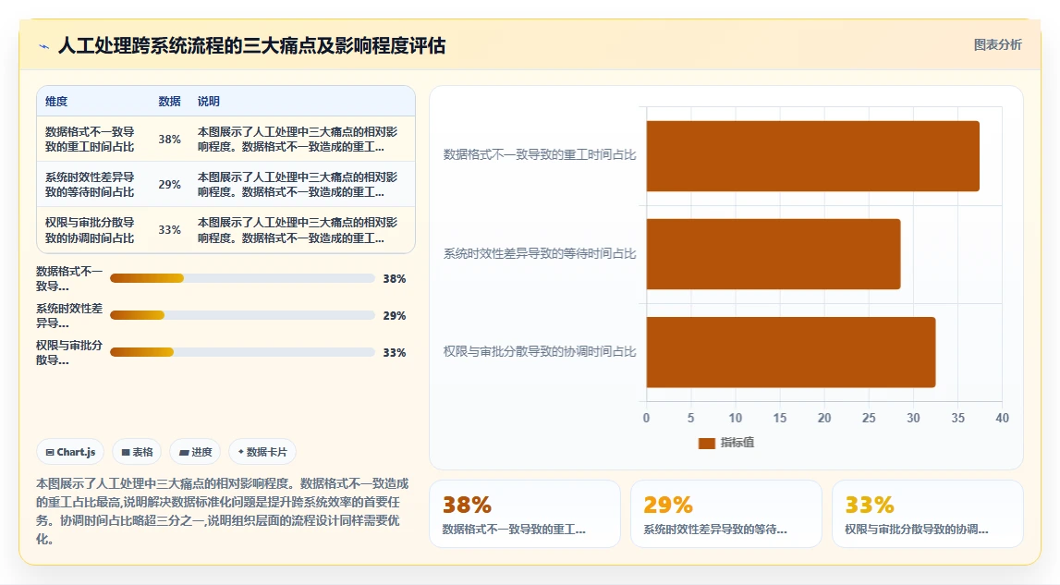Viewport: 1060px width, 585px height.
Task: Click the top chart bar for 数据格式不一致
Action: tap(812, 156)
